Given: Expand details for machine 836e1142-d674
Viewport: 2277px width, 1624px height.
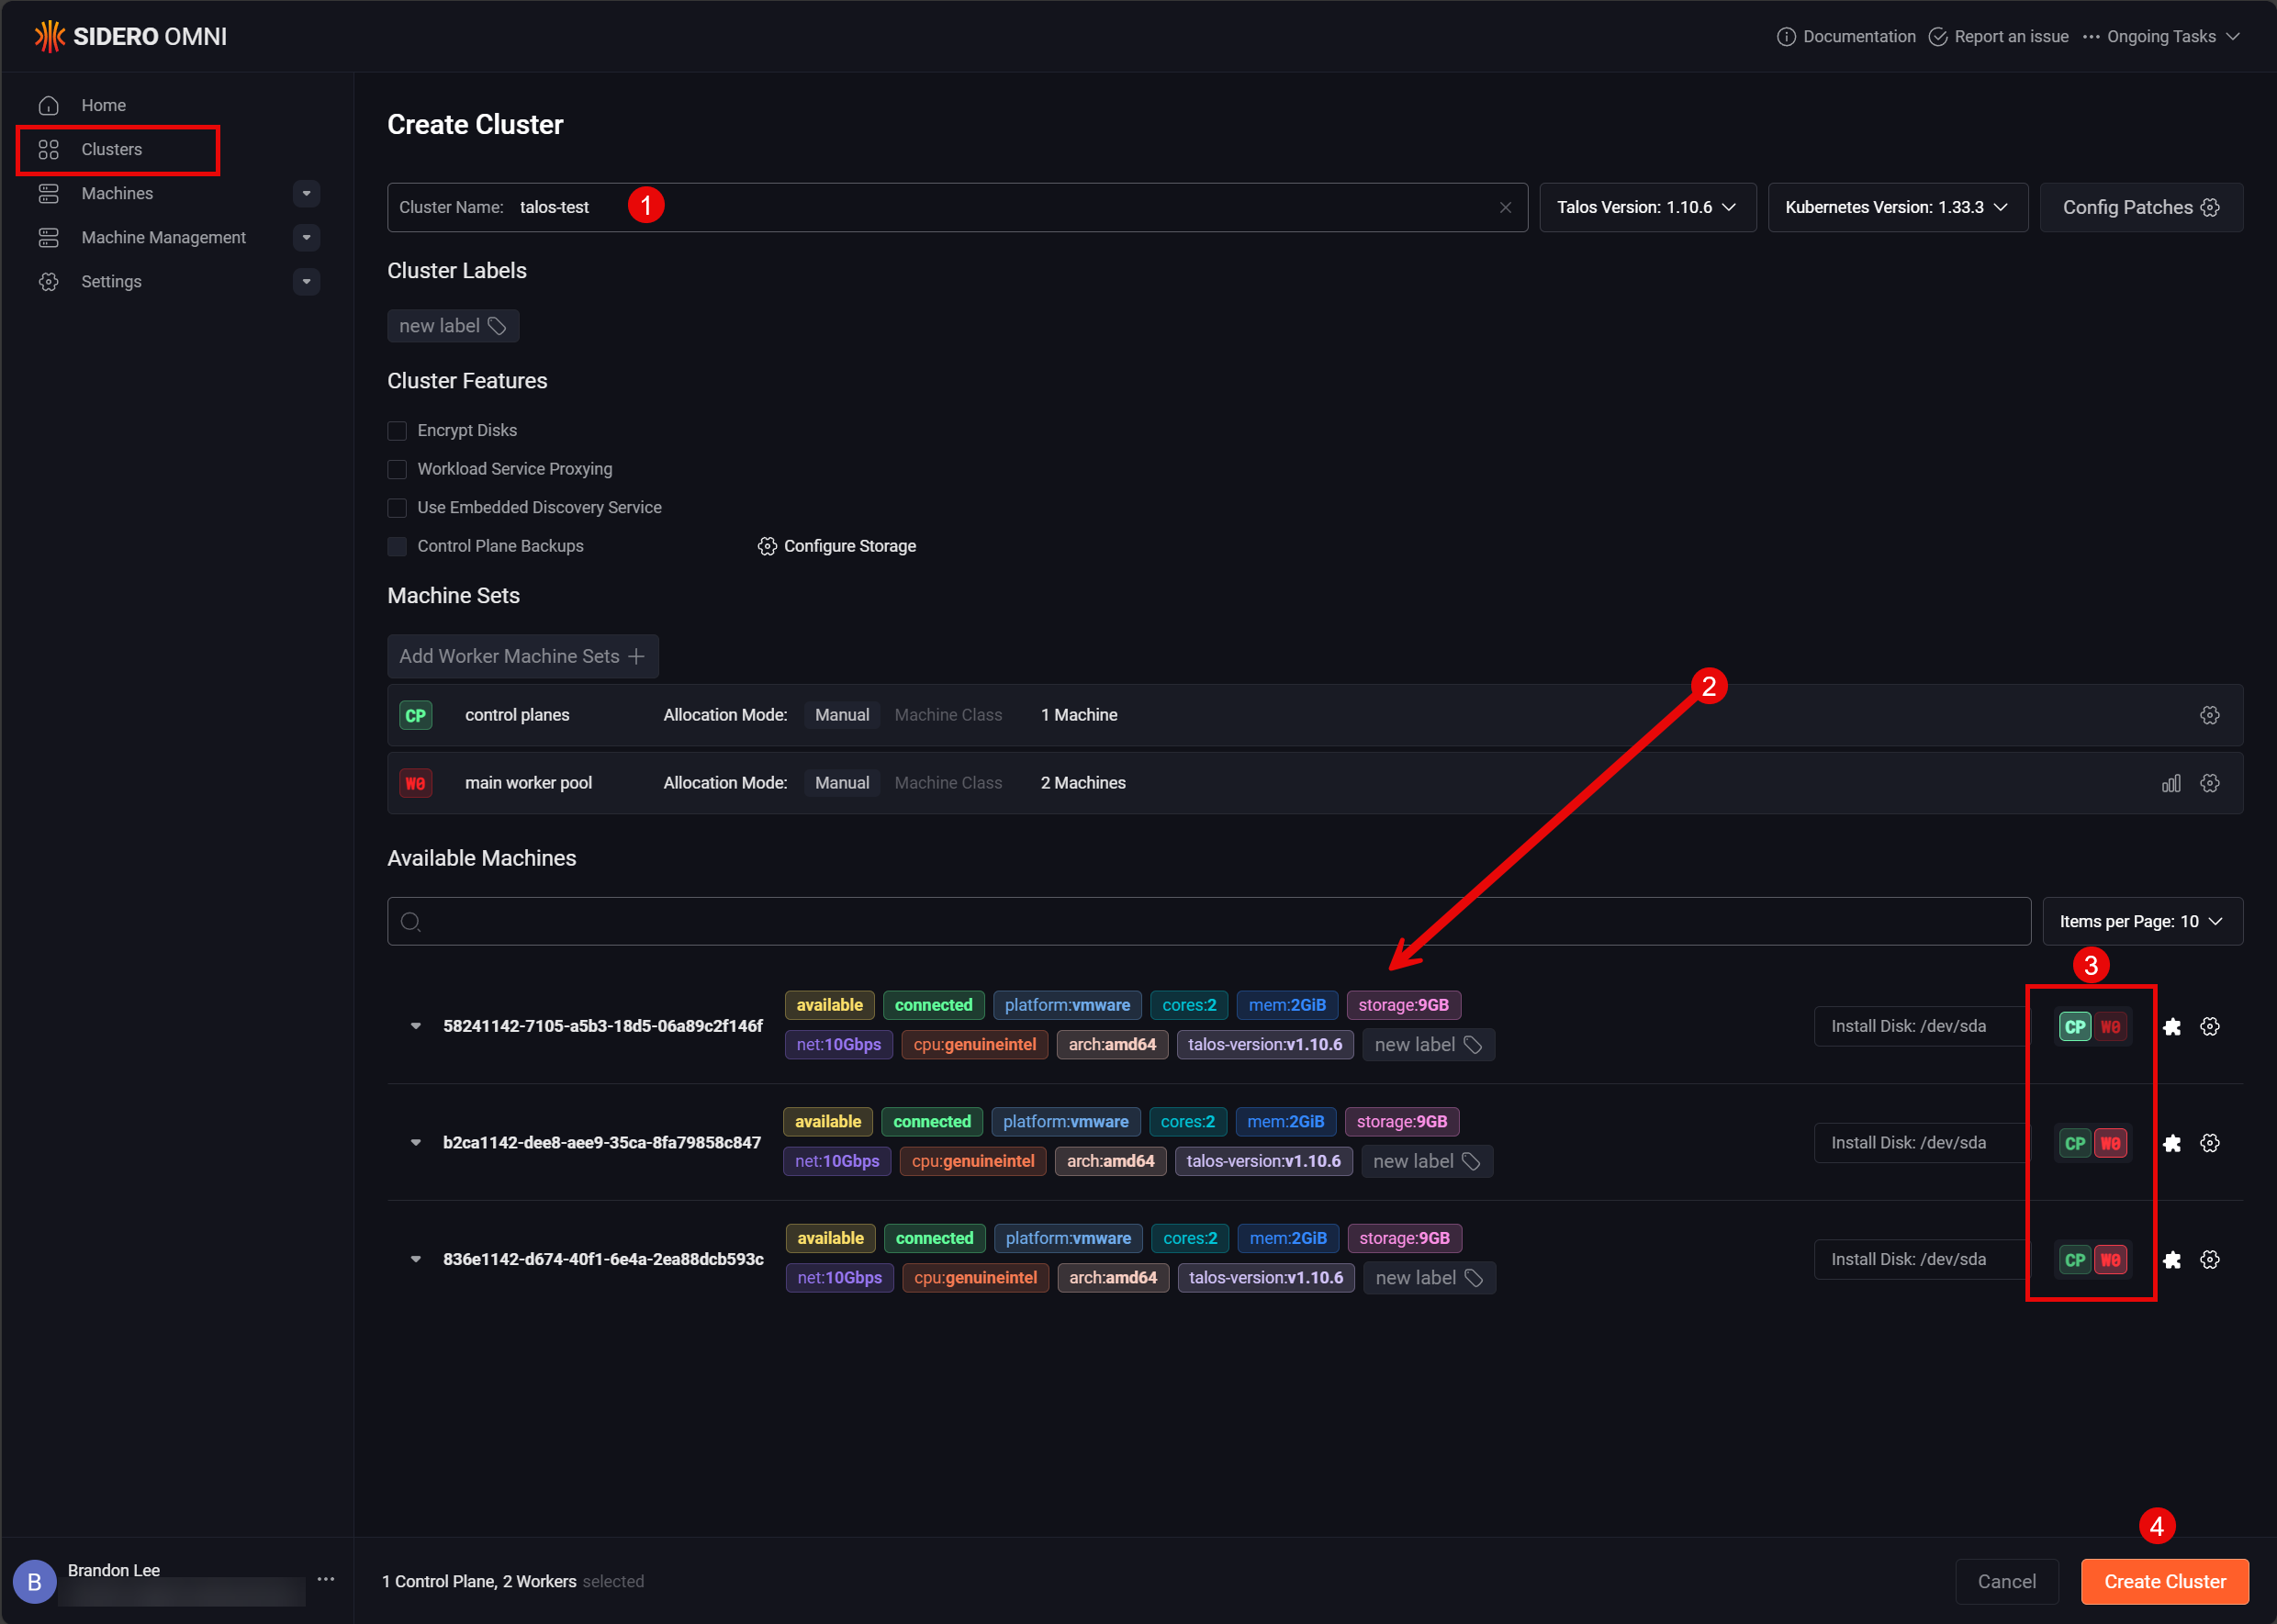Looking at the screenshot, I should 416,1259.
